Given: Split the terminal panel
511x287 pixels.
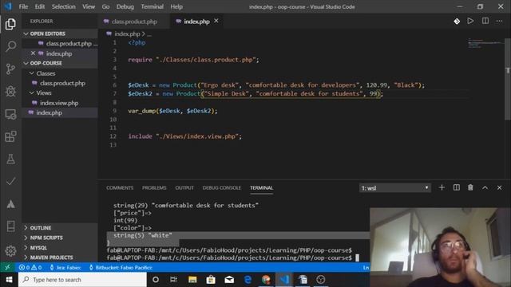Looking at the screenshot, I should (x=456, y=187).
